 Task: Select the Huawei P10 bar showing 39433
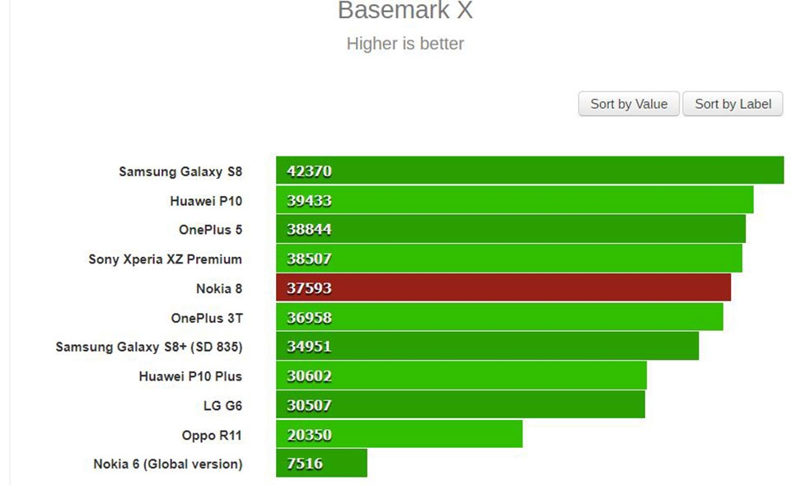click(x=514, y=199)
